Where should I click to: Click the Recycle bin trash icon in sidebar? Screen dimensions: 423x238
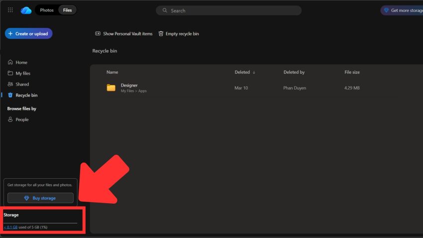pos(10,95)
